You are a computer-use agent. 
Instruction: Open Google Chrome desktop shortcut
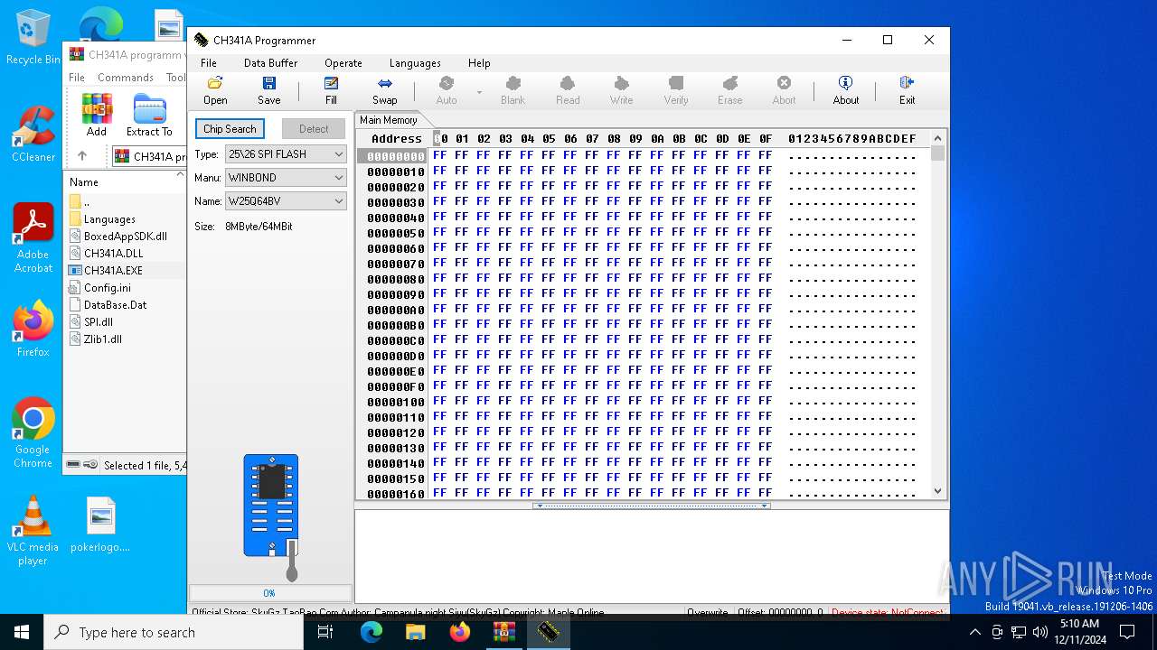tap(33, 433)
